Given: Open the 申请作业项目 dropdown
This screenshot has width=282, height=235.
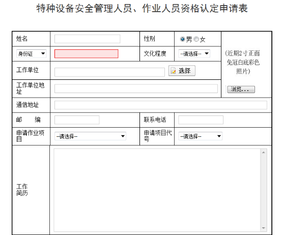Looking at the screenshot, I should pos(90,136).
